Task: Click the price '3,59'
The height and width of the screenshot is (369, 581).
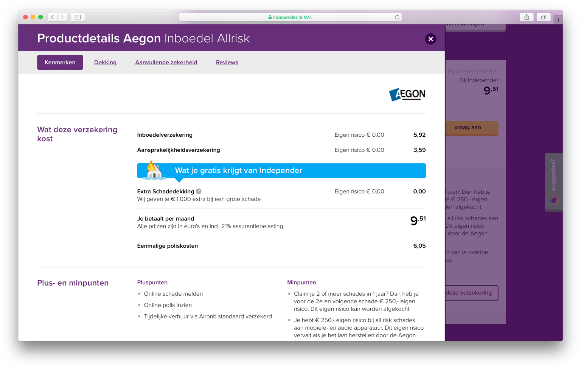Action: (x=419, y=150)
